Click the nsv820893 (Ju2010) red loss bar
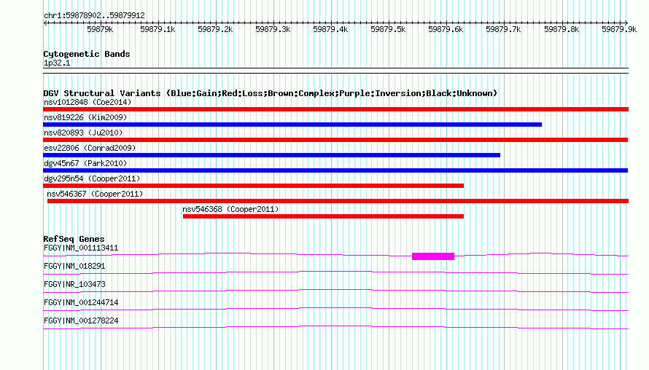Image resolution: width=649 pixels, height=370 pixels. pyautogui.click(x=335, y=140)
